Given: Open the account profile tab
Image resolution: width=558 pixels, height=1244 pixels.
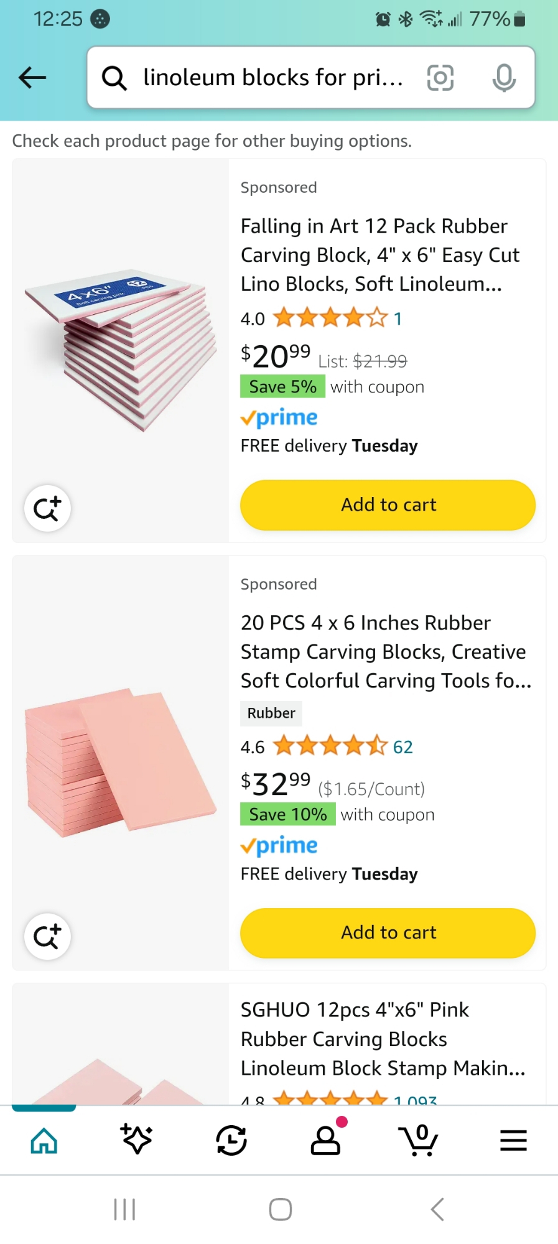Looking at the screenshot, I should click(x=325, y=1141).
